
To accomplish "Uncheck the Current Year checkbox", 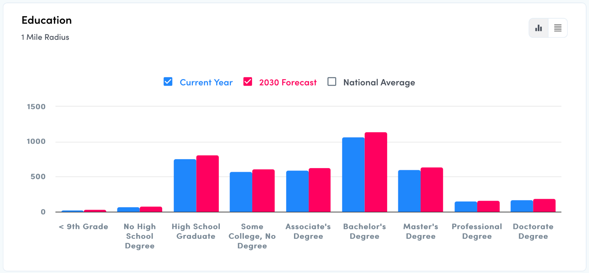I will [x=168, y=82].
